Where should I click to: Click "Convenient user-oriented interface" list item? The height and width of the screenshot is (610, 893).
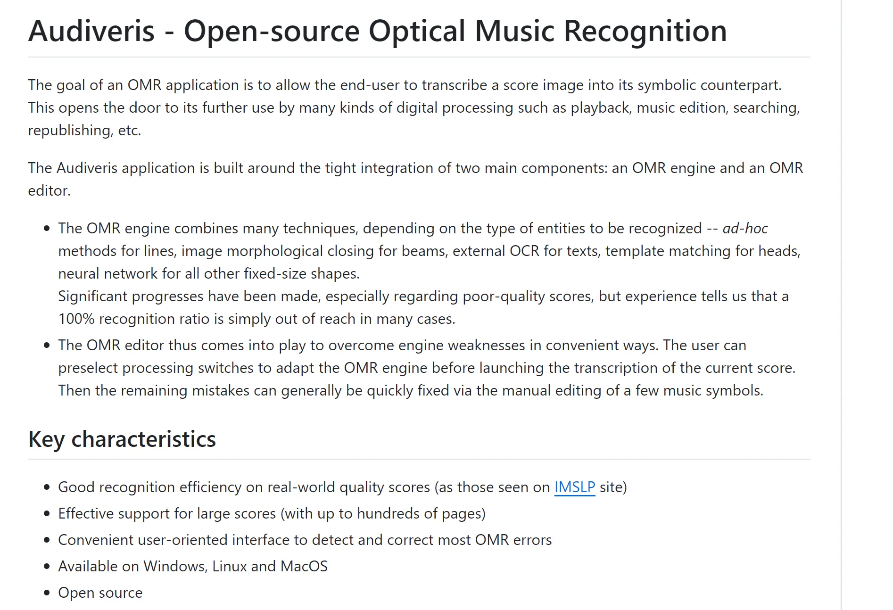(305, 540)
